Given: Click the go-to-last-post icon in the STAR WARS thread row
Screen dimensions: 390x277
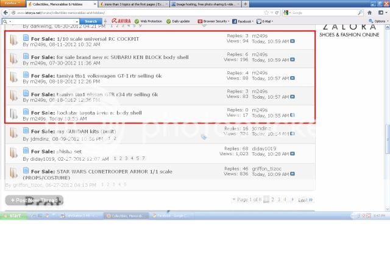Looking at the screenshot, I should pos(293,174).
